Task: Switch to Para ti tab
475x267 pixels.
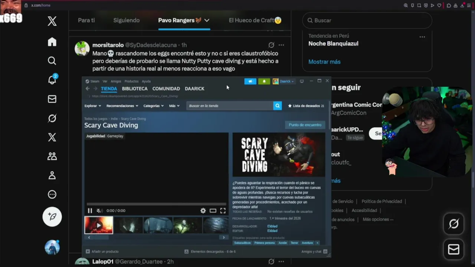Action: point(86,20)
